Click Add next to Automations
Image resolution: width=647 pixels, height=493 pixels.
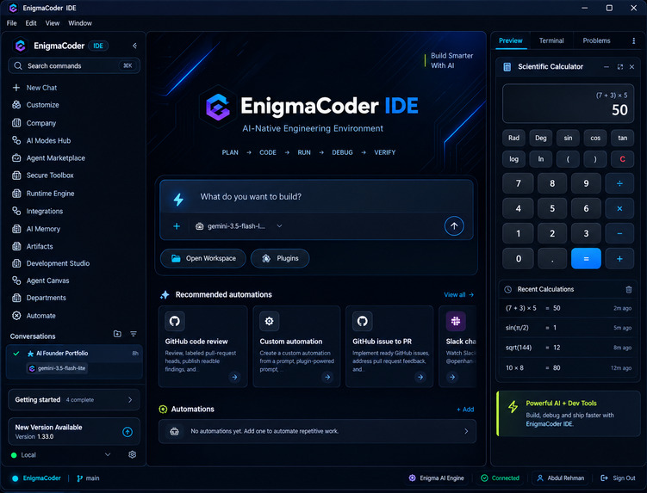(x=465, y=410)
